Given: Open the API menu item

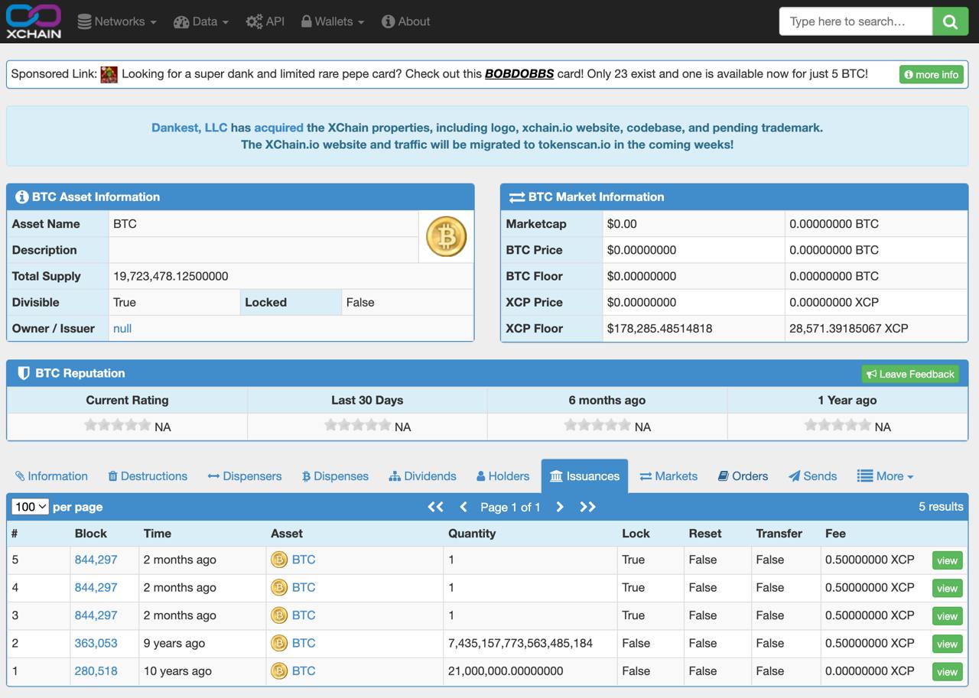Looking at the screenshot, I should [265, 21].
